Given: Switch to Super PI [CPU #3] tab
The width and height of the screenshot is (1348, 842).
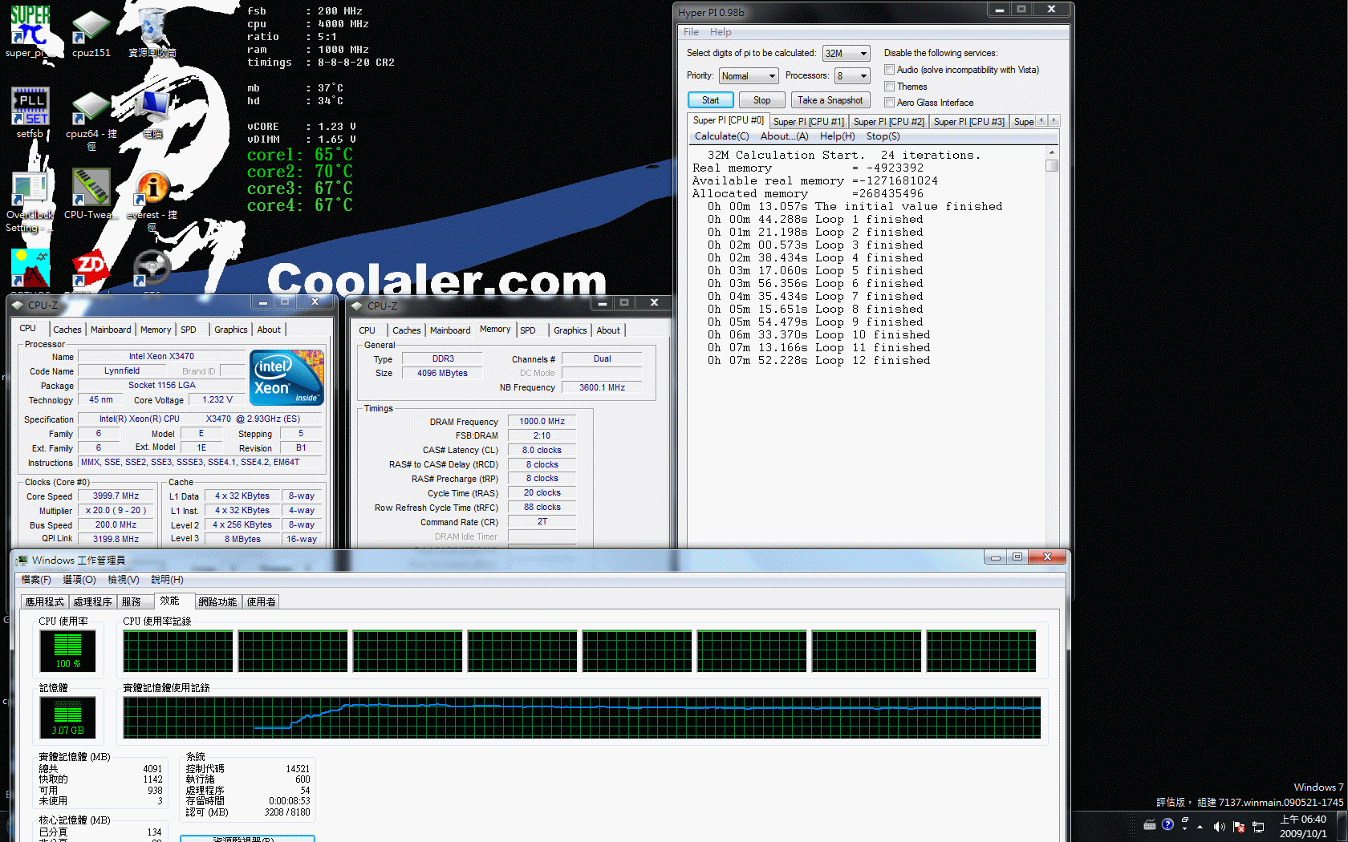Looking at the screenshot, I should (x=968, y=122).
